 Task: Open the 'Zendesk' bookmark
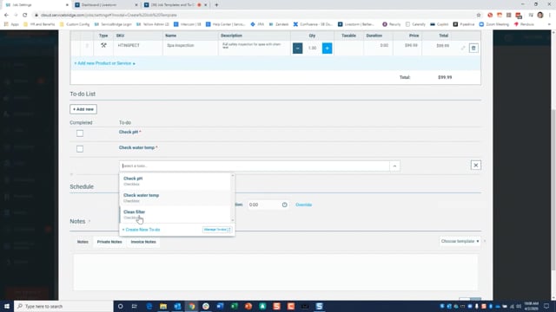(x=279, y=24)
